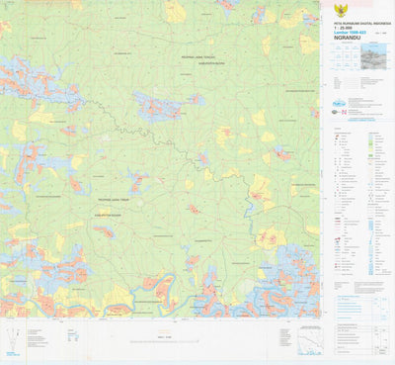The width and height of the screenshot is (395, 365).
Task: Click the sheet adjacency index grid
Action: 346,57
